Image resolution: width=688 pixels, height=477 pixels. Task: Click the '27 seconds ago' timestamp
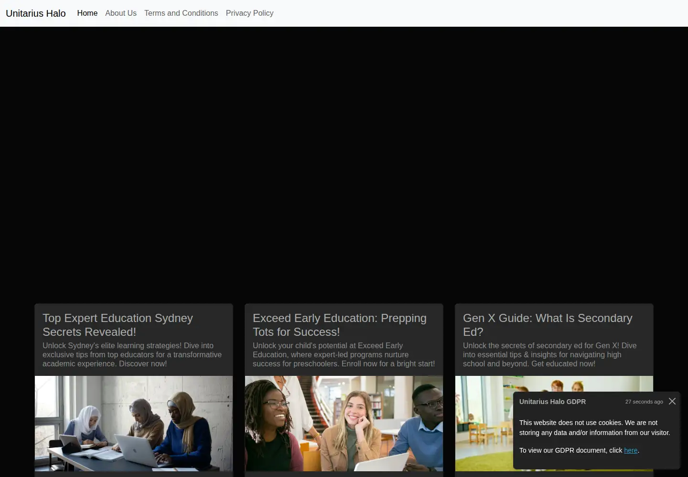644,402
